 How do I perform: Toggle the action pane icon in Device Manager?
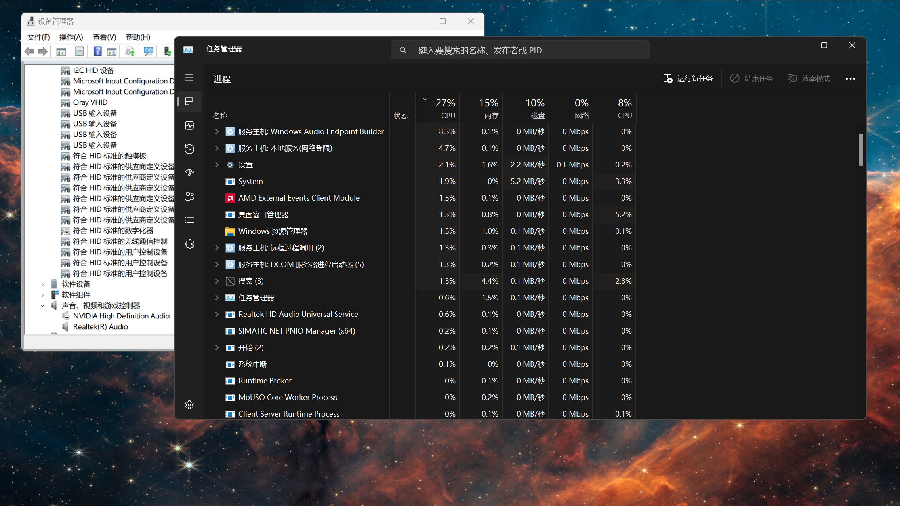112,51
